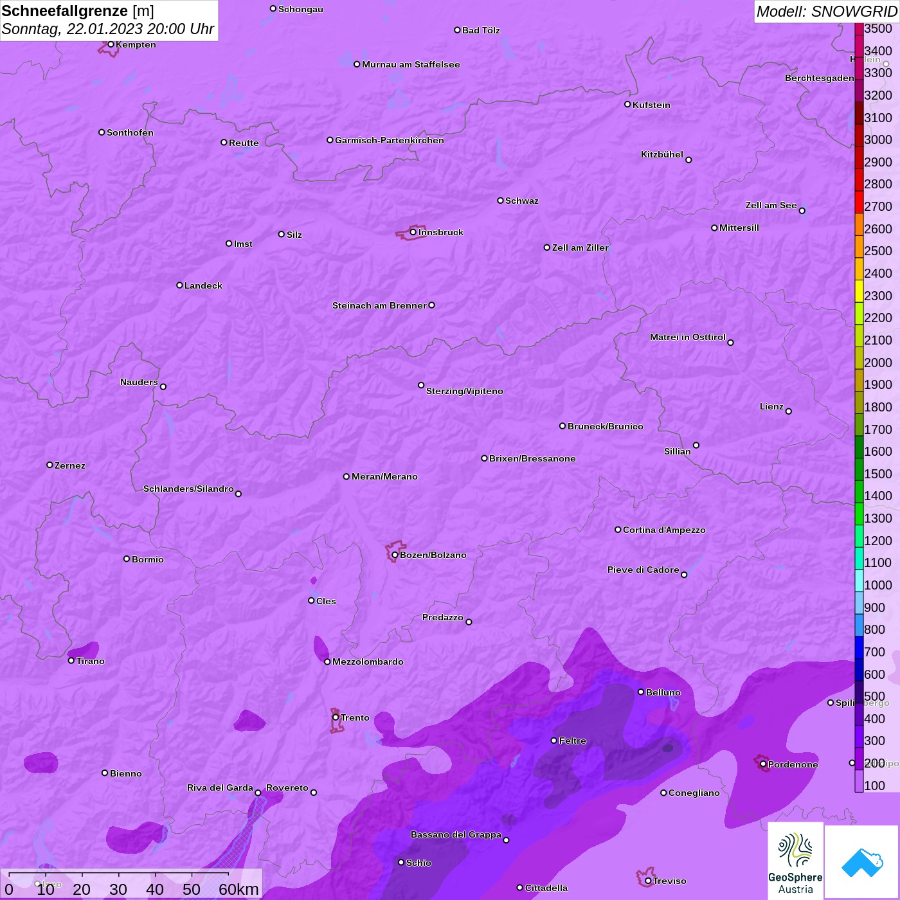
Task: Click the Schongau label
Action: (x=301, y=9)
